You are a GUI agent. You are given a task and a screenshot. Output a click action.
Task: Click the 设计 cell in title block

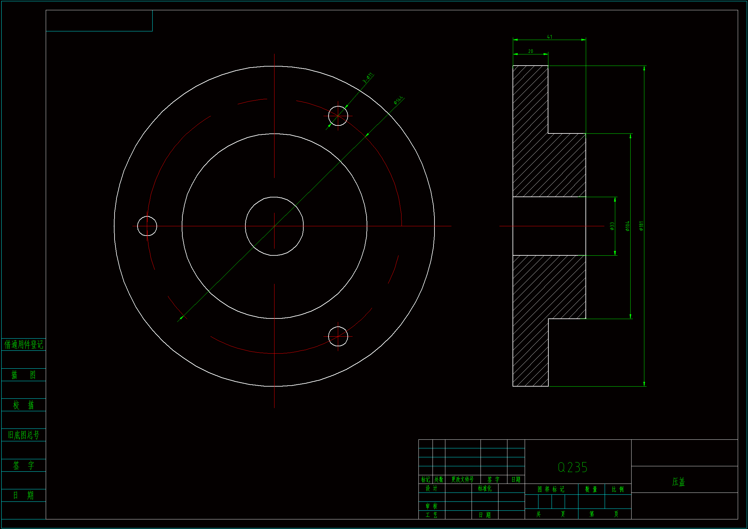tap(431, 488)
